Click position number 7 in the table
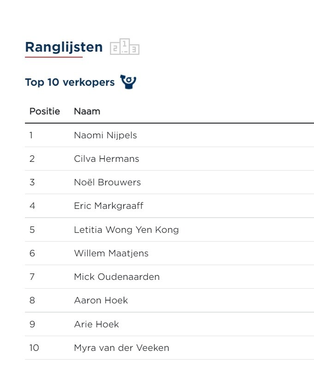Screen dimensions: 314x391 click(x=32, y=277)
